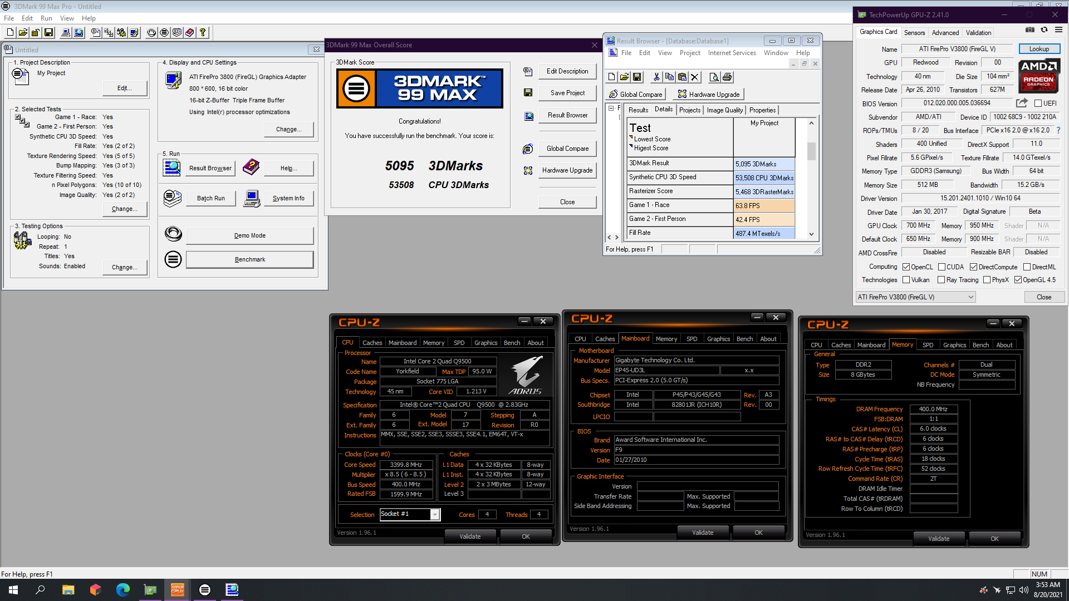Click the Hardware Upgrade button in Result Browser toolbar

[708, 94]
